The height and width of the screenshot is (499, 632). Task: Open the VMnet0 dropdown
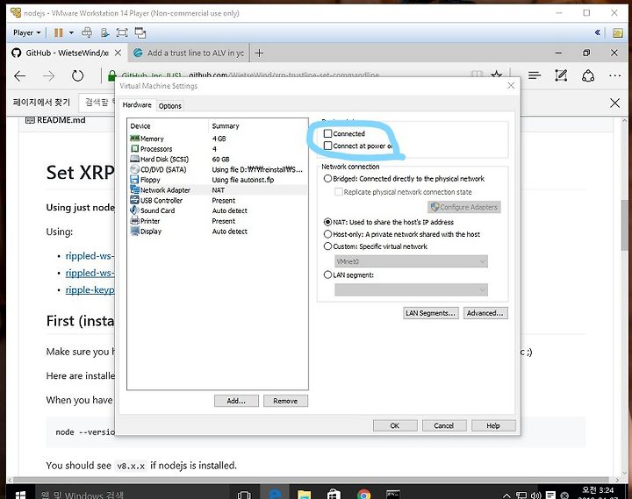click(x=411, y=261)
